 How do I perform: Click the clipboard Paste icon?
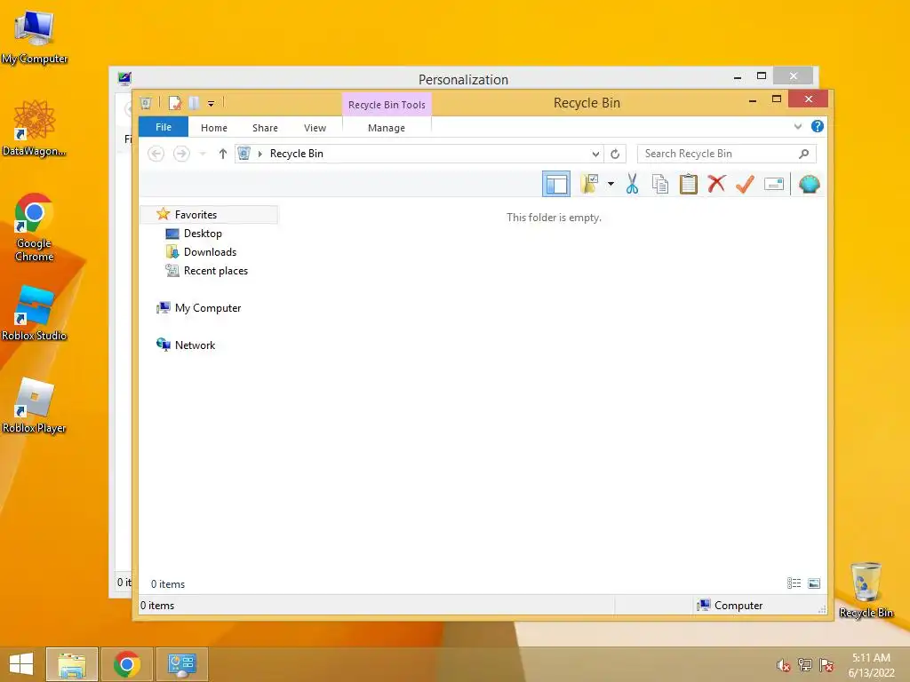[689, 185]
